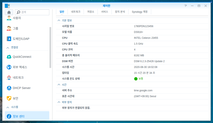This screenshot has height=123, width=213.
Task: Click the Control Panel app icon in title bar
Action: click(7, 6)
